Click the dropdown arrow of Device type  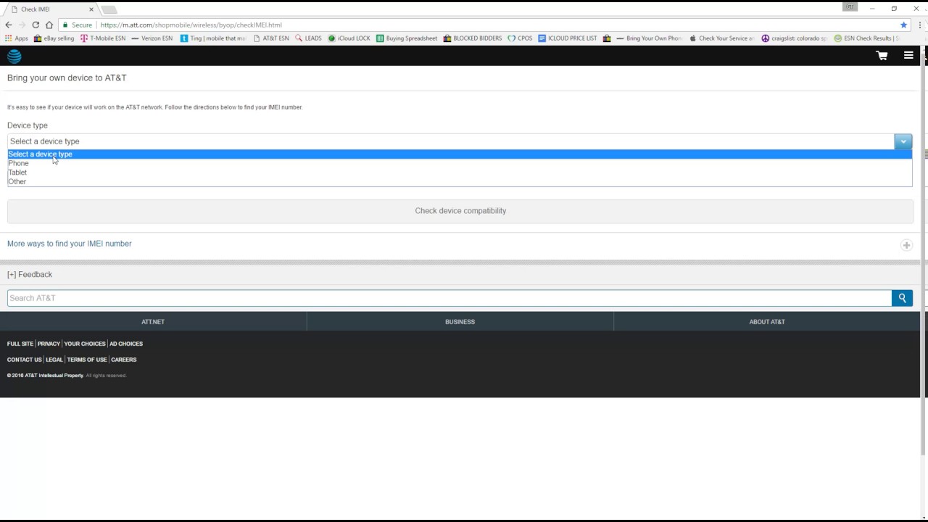(903, 141)
